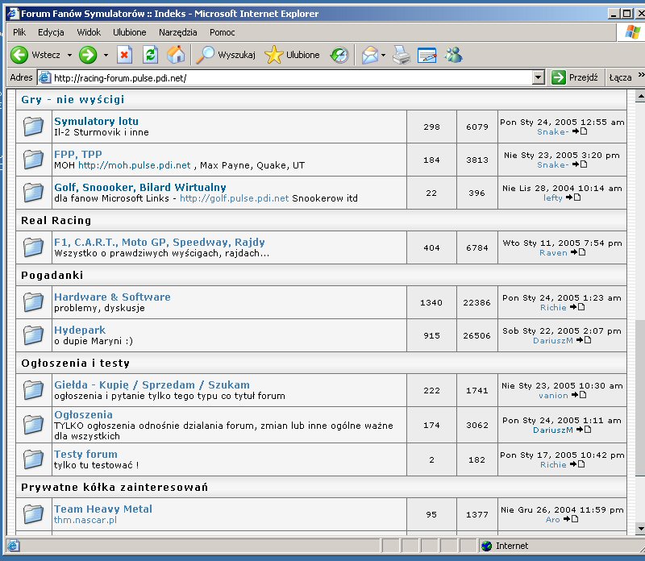Image resolution: width=645 pixels, height=561 pixels.
Task: Open Wyszukaj search tool
Action: click(x=226, y=55)
